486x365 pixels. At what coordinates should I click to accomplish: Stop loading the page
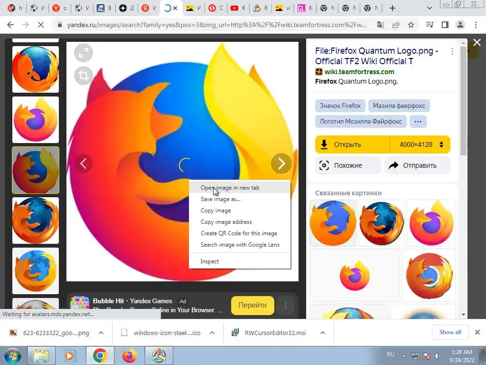tap(41, 25)
